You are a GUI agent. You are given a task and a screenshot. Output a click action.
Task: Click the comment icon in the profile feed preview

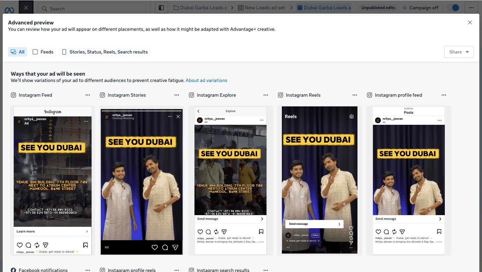point(386,232)
